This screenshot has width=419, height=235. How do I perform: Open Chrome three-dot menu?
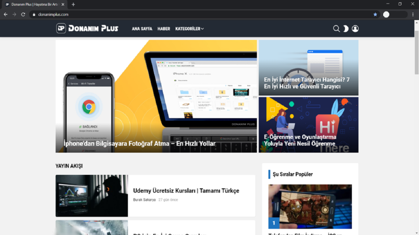coord(413,14)
